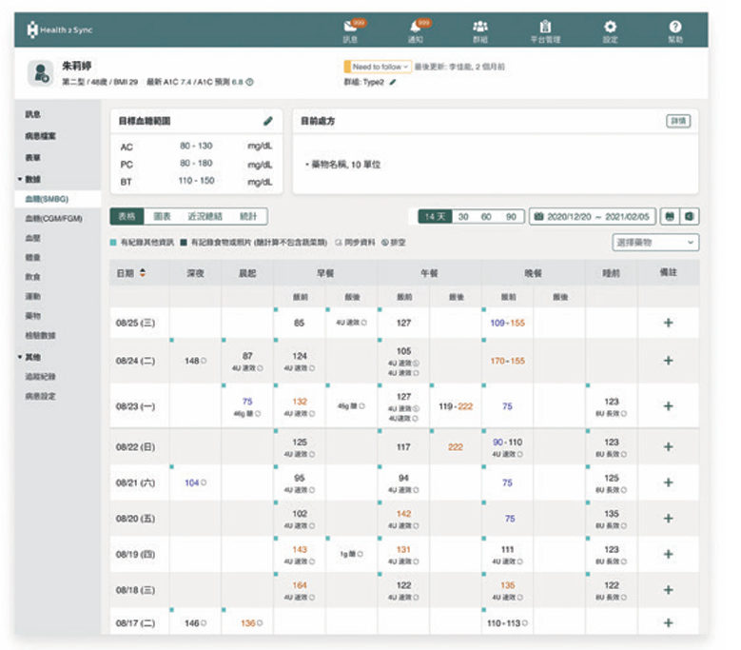
Task: Click the 135 bedtime reading on 08/20
Action: click(x=612, y=513)
